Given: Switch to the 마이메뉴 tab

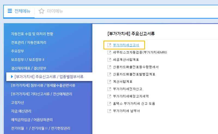Looking at the screenshot, I should (51, 11).
